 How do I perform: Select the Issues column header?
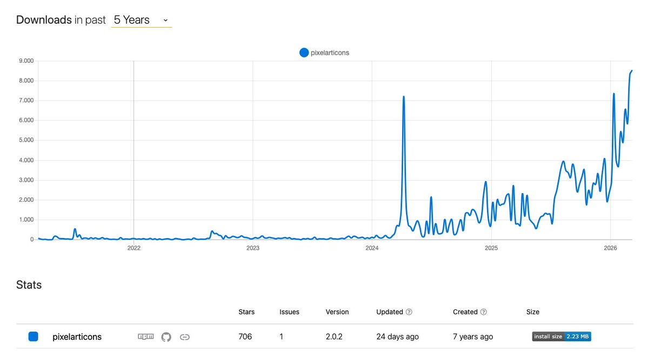coord(289,312)
